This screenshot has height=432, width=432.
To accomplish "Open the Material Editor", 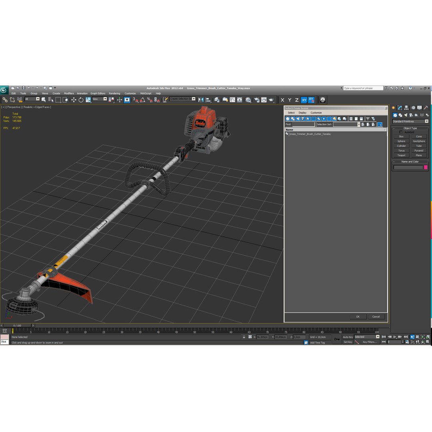I will coord(248,100).
